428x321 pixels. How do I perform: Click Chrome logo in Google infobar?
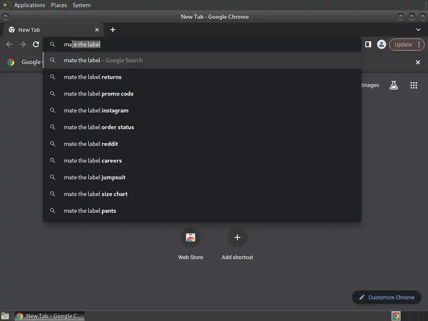coord(11,62)
